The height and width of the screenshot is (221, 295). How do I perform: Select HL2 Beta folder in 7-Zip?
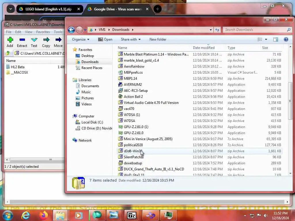click(18, 67)
